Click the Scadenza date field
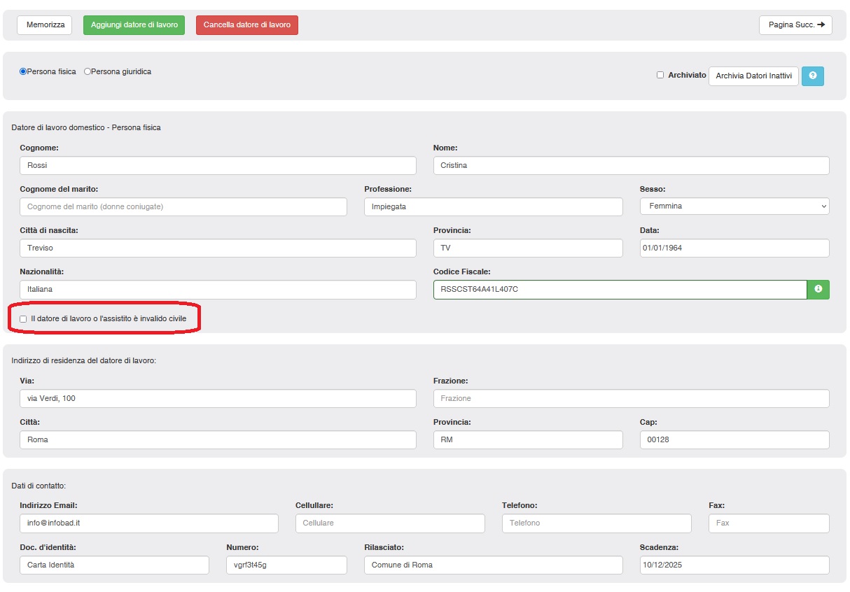The image size is (850, 592). click(734, 565)
